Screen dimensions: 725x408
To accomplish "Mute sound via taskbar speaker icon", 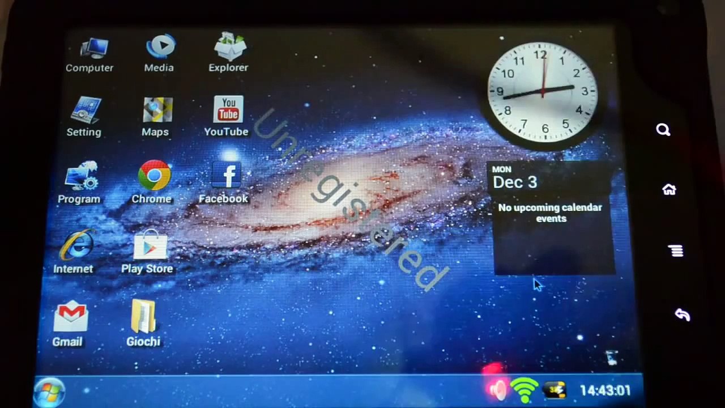I will click(498, 390).
